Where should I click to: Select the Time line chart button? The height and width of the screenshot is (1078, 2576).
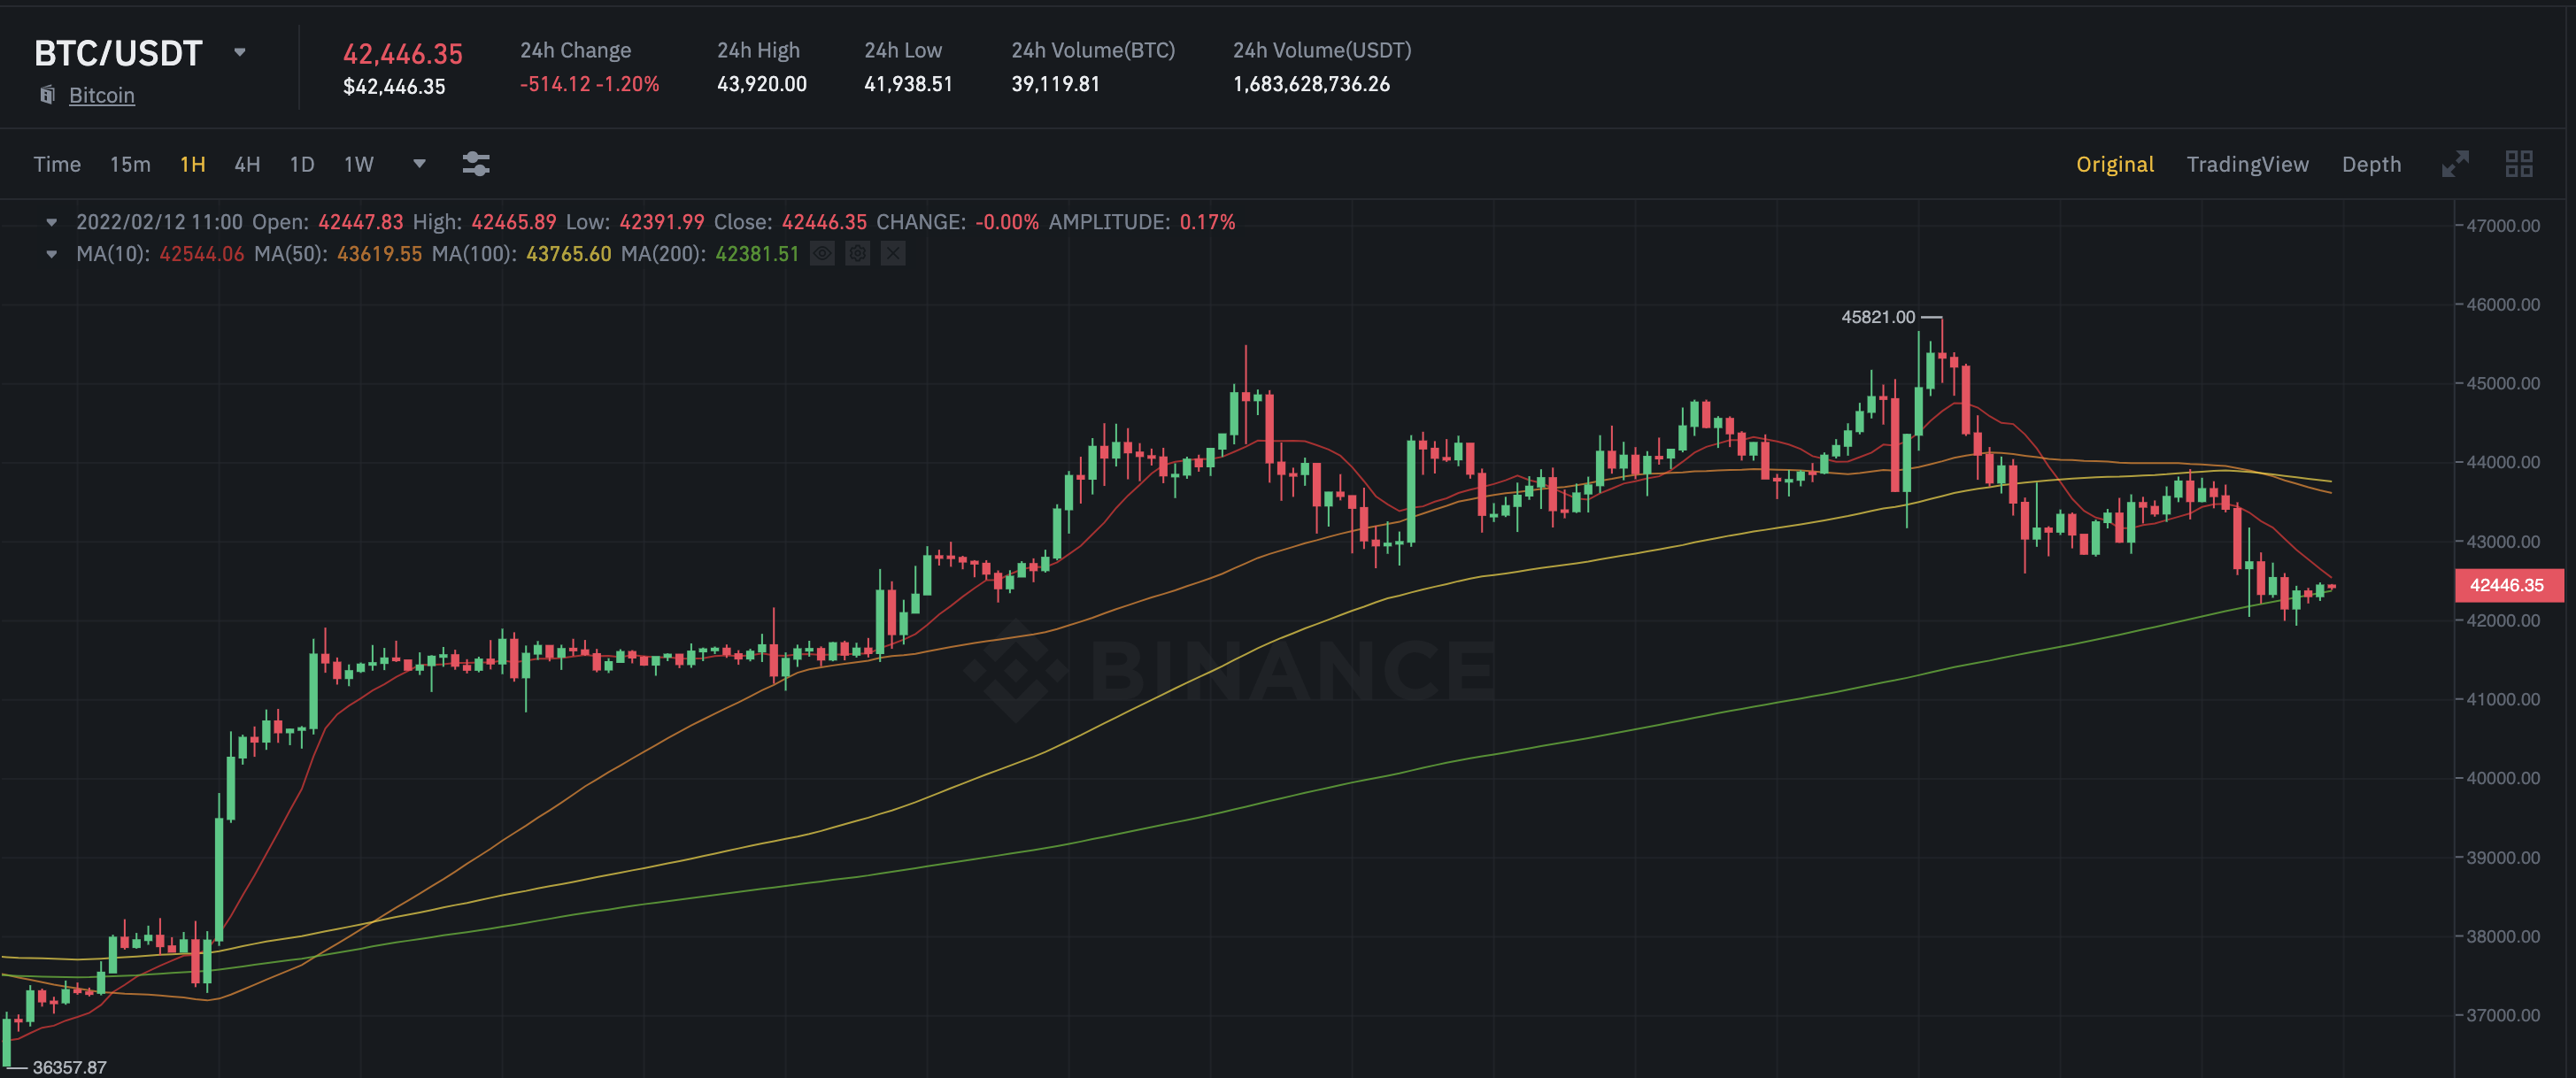click(57, 164)
